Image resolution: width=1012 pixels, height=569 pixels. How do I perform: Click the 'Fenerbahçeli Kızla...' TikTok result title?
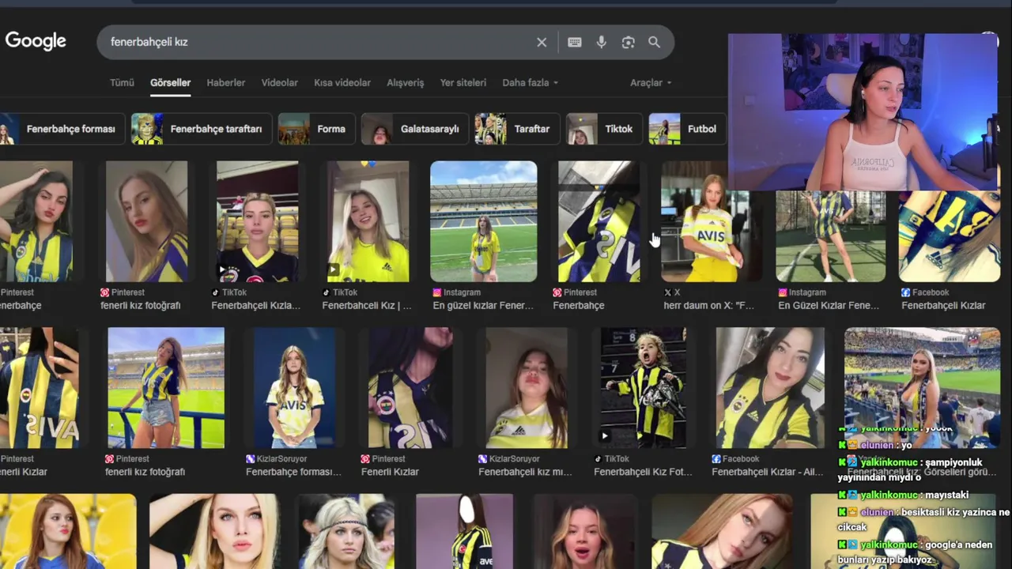coord(256,306)
